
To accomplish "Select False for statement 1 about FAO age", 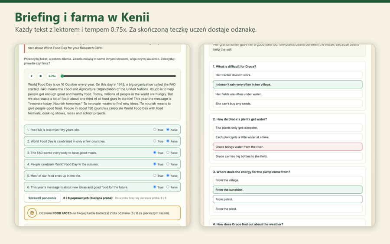I will click(168, 130).
